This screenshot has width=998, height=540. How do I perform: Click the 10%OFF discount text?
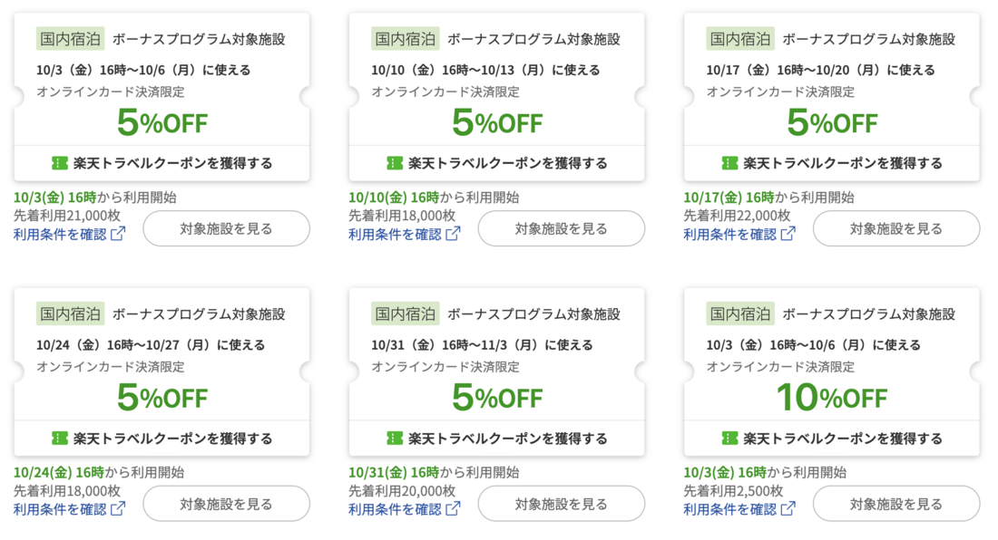click(831, 397)
